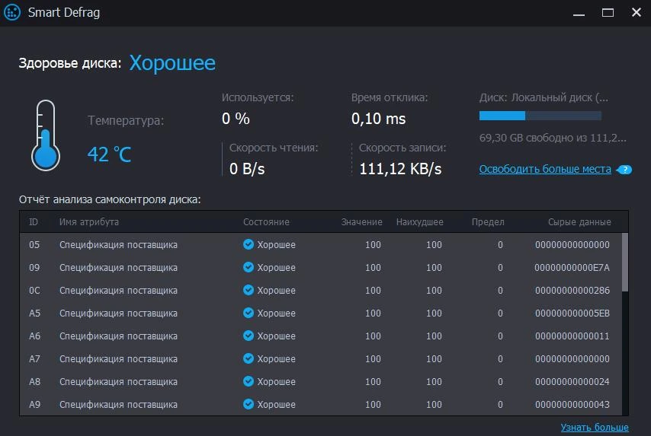Open the 'Освободить больше места' link
Viewport: 651px width, 436px height.
[x=545, y=169]
